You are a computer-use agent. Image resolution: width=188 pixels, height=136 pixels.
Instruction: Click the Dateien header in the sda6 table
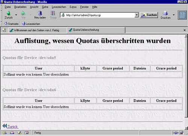pyautogui.click(x=139, y=100)
